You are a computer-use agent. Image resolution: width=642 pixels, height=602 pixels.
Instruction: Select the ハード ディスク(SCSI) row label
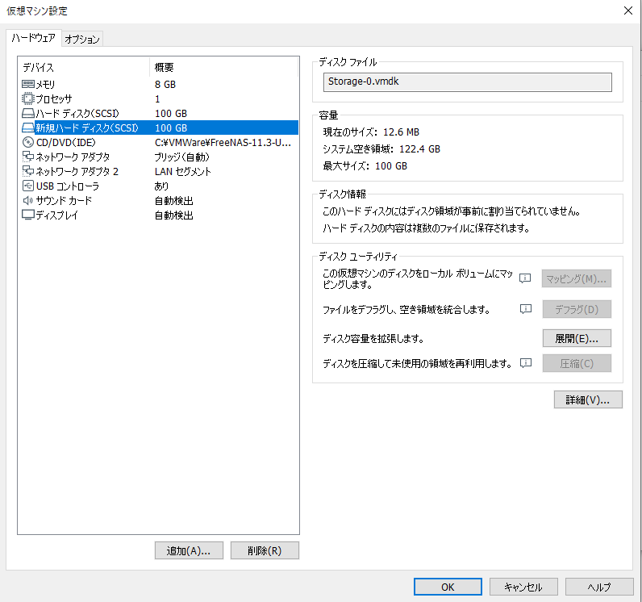[x=77, y=114]
